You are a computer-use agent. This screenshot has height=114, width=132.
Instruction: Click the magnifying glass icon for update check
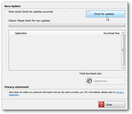pyautogui.click(x=89, y=14)
